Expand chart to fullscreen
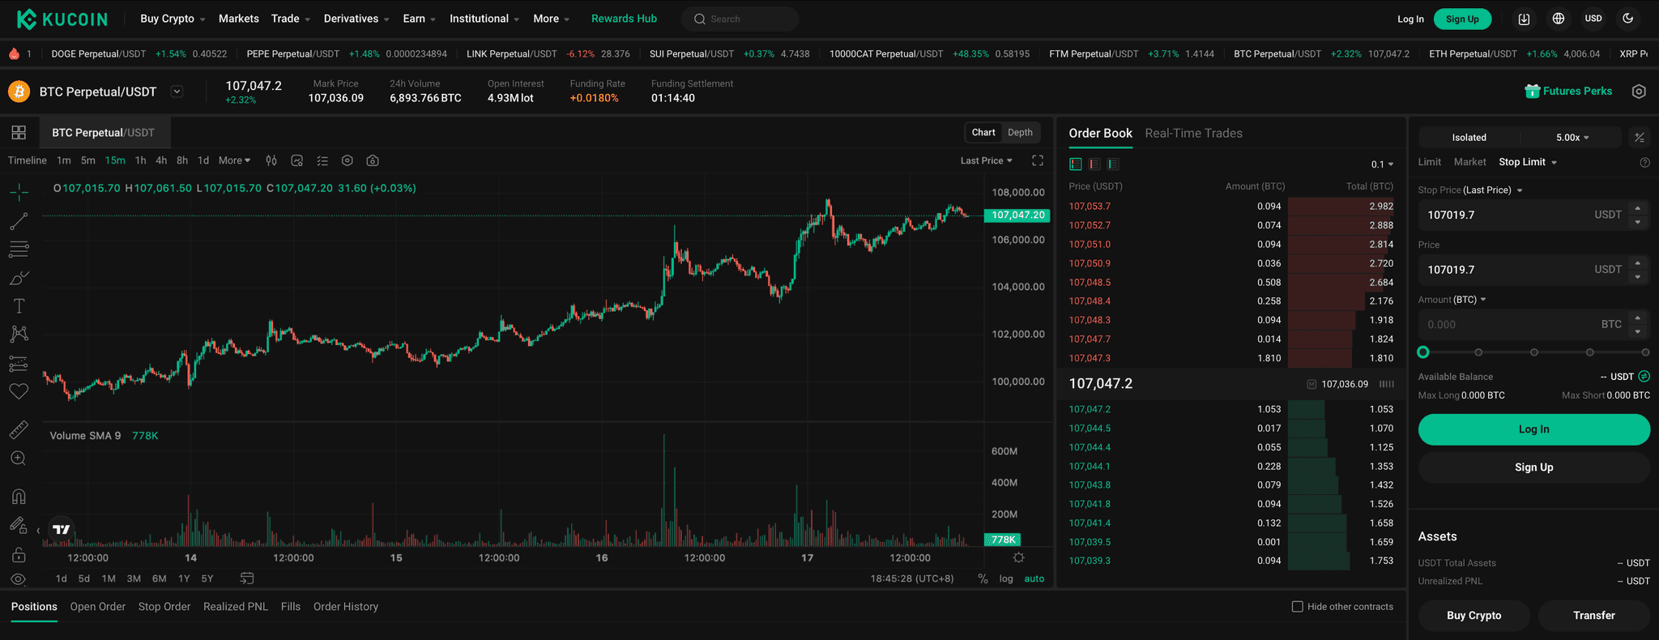This screenshot has height=640, width=1659. coord(1037,160)
